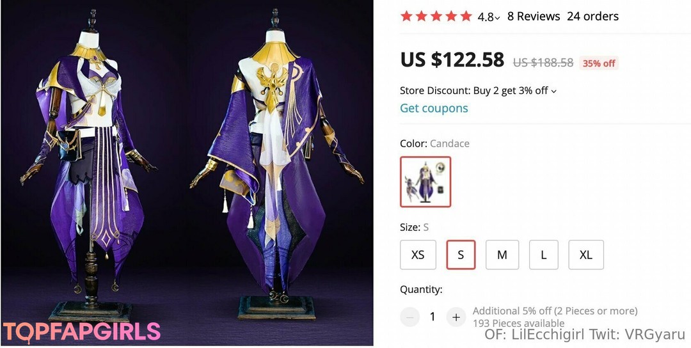This screenshot has height=348, width=691.
Task: Expand the Store Discount dropdown arrow
Action: pyautogui.click(x=553, y=91)
